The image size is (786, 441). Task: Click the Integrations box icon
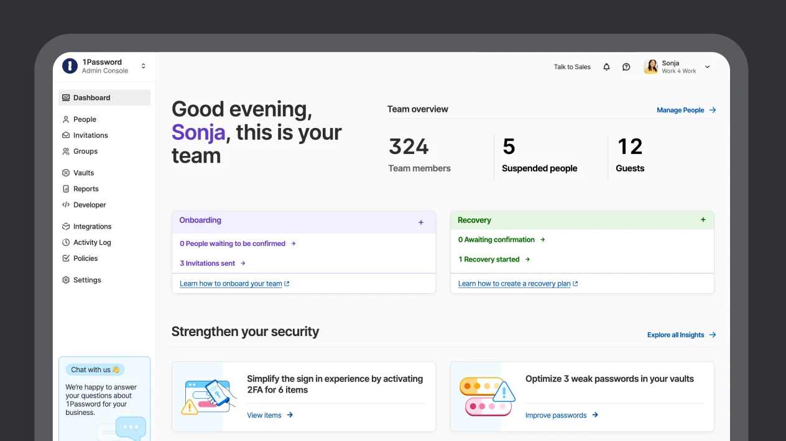coord(66,227)
